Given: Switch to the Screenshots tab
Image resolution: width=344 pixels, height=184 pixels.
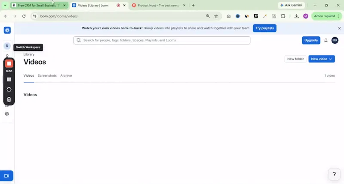Looking at the screenshot, I should [47, 75].
